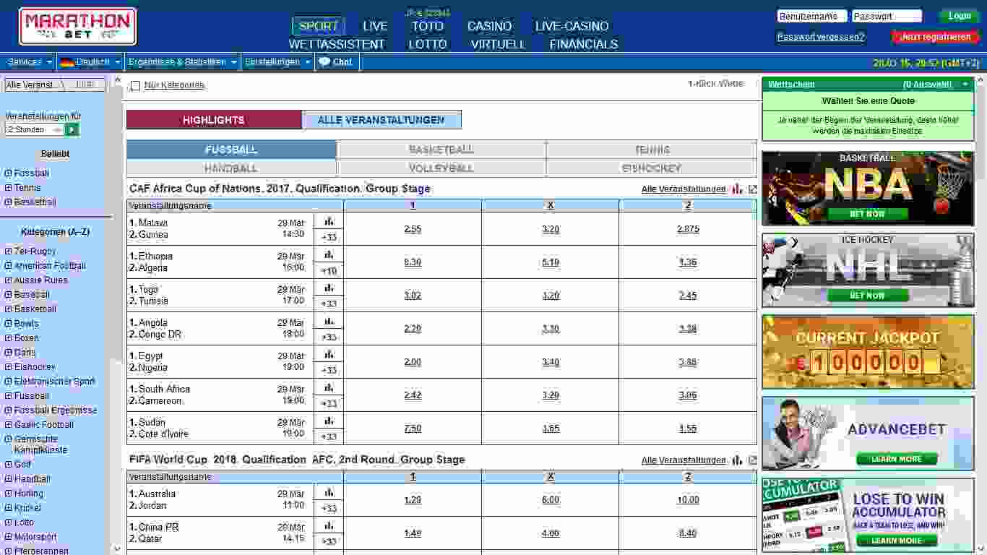The height and width of the screenshot is (555, 987).
Task: Open the Deutsch language dropdown
Action: pyautogui.click(x=90, y=61)
